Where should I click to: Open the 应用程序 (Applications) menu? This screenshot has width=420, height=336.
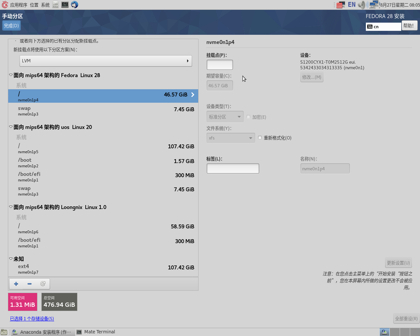coord(19,5)
